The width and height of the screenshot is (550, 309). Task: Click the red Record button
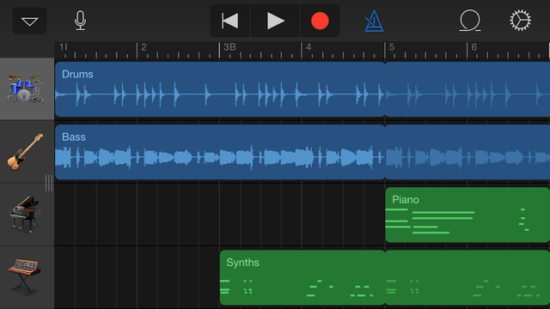320,21
